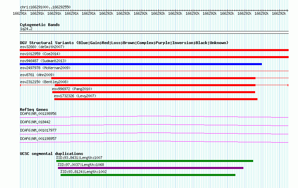Click the %ID:97.0037|Length:1068 label
The image size is (298, 188).
[81, 165]
